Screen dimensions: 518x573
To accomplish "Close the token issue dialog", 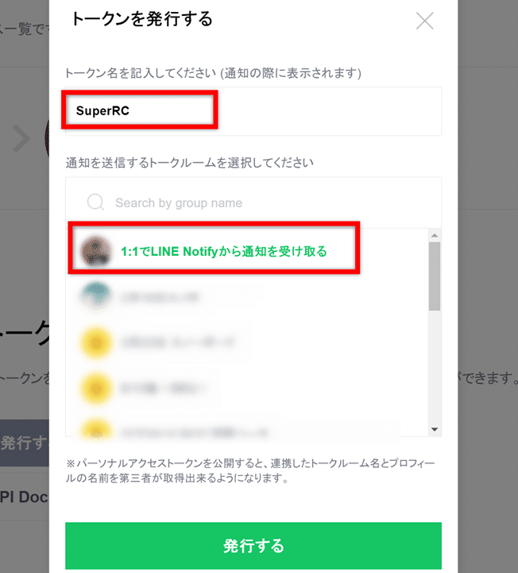I will click(425, 21).
